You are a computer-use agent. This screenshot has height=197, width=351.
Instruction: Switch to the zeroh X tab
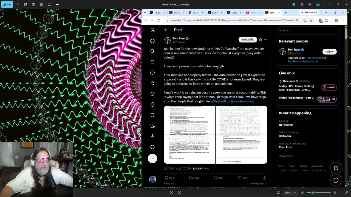click(215, 13)
